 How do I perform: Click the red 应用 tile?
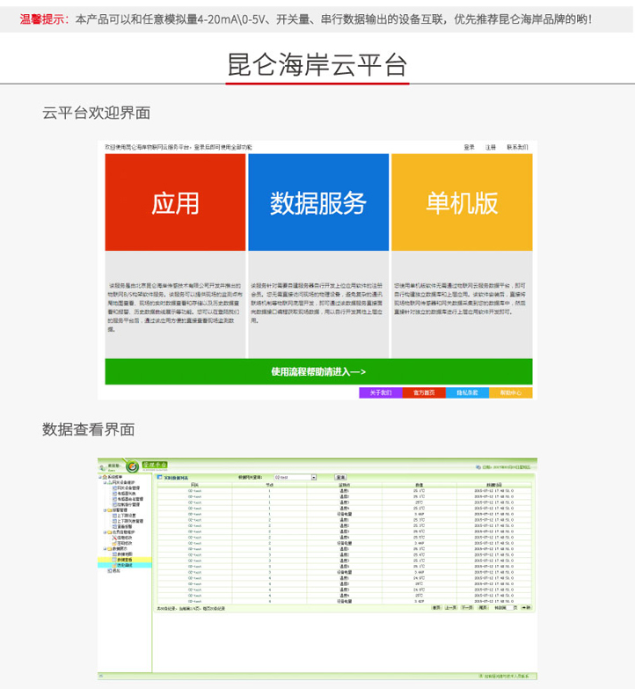point(175,202)
